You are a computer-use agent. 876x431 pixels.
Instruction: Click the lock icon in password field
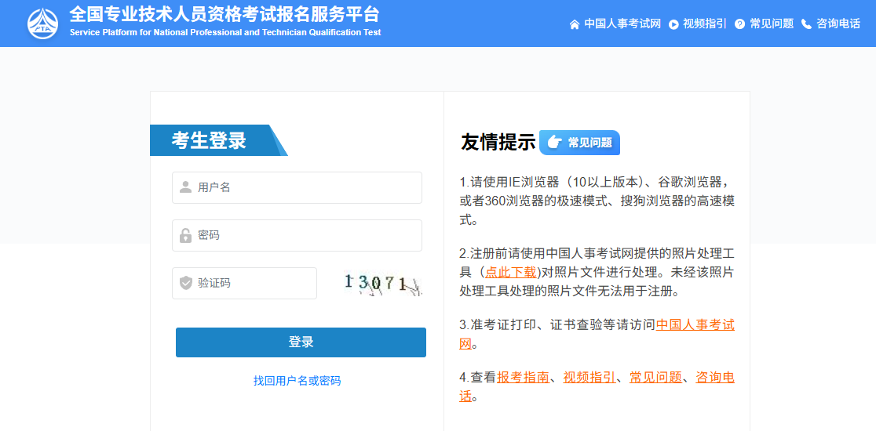point(185,235)
